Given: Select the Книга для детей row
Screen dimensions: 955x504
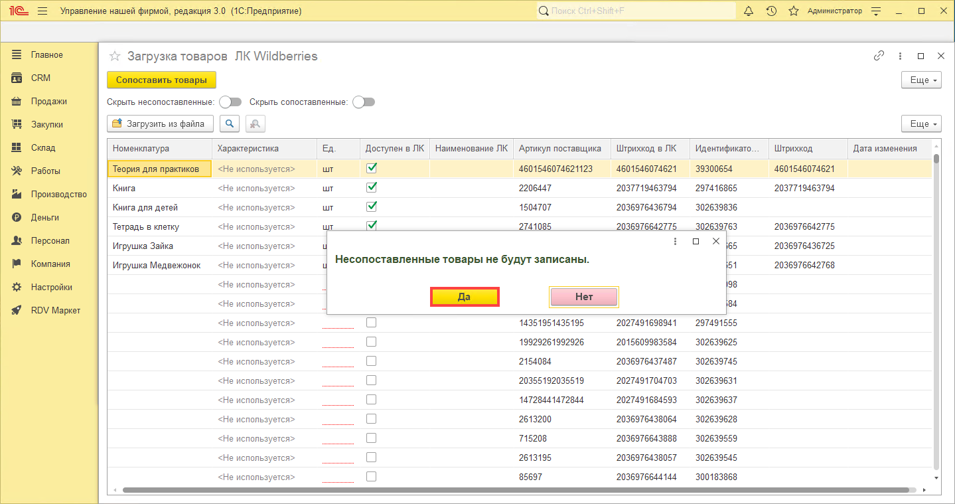Looking at the screenshot, I should 520,207.
